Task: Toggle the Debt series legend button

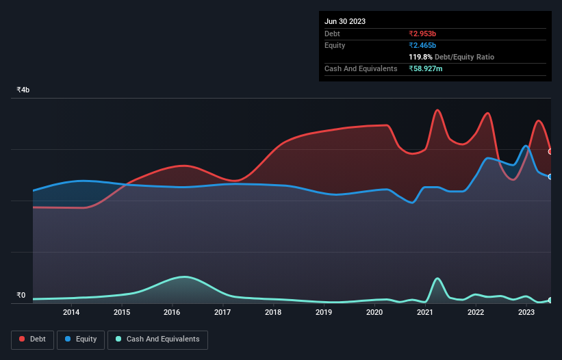Action: pyautogui.click(x=32, y=339)
